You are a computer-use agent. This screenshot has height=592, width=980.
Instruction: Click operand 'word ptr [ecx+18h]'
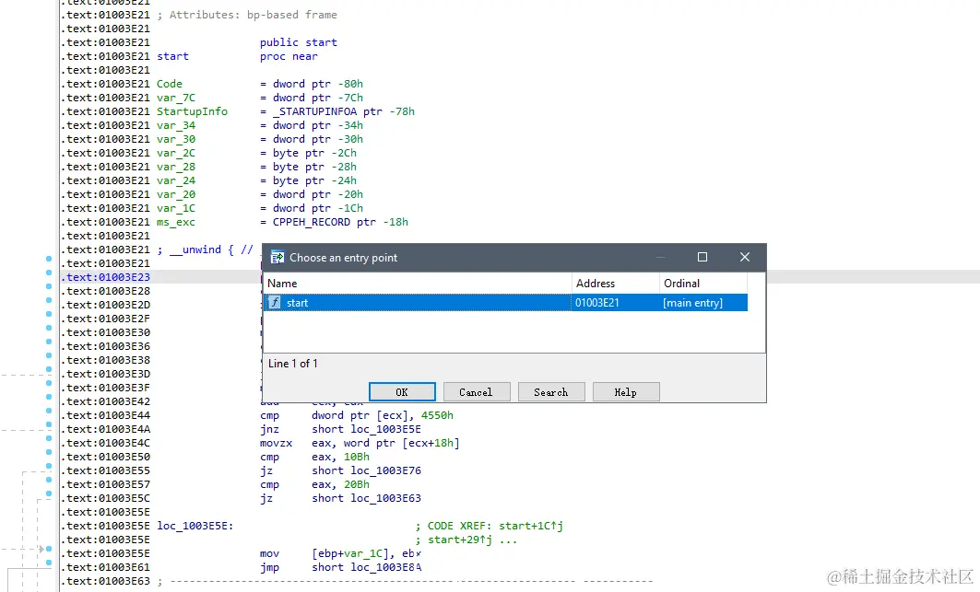(x=402, y=443)
